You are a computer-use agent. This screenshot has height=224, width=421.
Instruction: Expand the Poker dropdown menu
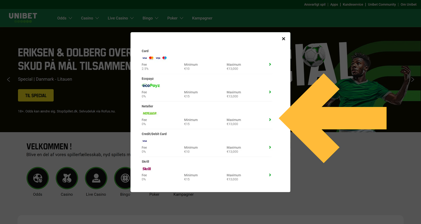point(175,18)
